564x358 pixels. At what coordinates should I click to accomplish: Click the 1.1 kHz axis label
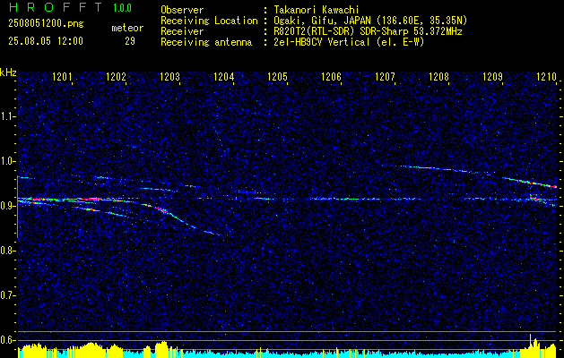coord(7,116)
